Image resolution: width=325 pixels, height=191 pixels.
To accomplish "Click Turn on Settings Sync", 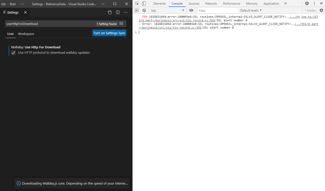I will [x=109, y=33].
